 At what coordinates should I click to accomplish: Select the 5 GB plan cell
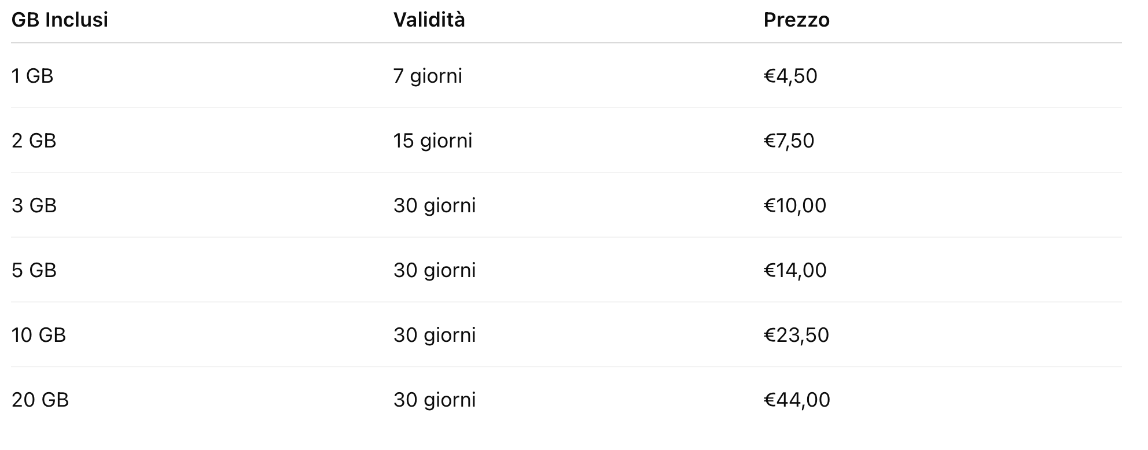(x=34, y=270)
